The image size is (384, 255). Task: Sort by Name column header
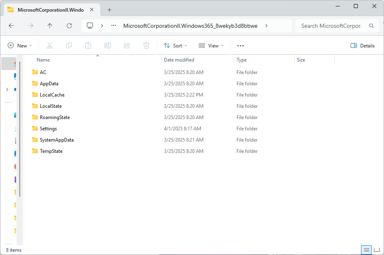click(43, 60)
